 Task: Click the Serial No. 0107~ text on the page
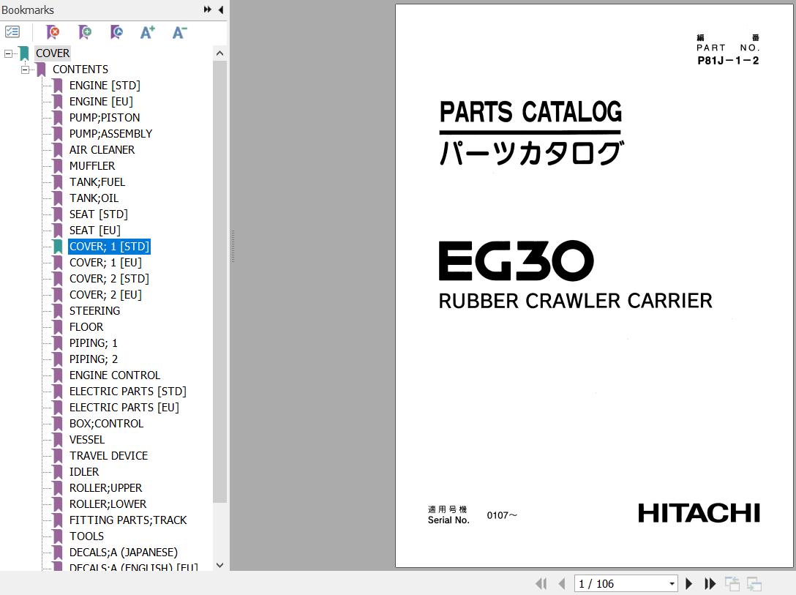(x=473, y=514)
